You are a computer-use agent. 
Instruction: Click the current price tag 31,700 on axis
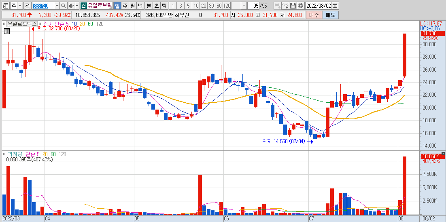coord(432,34)
